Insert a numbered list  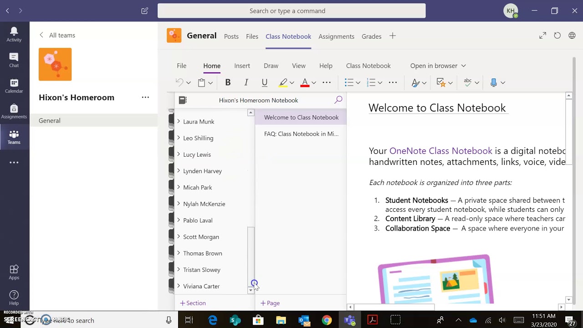[371, 82]
